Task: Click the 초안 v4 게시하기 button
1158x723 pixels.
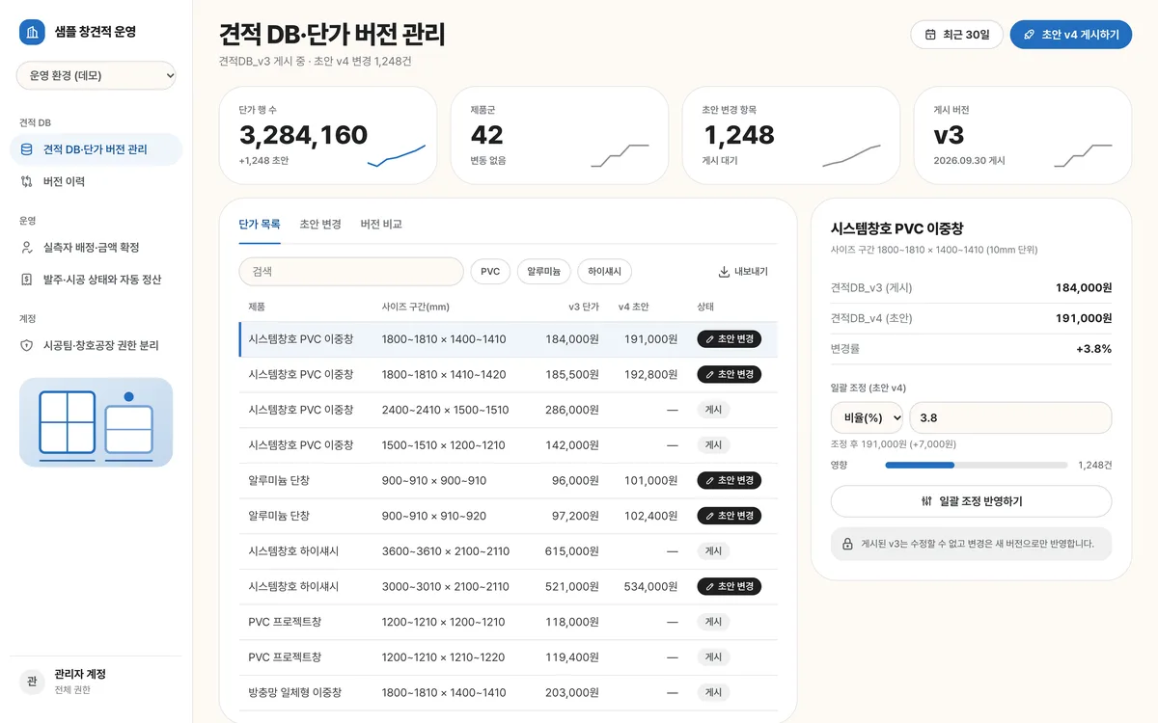Action: pos(1070,35)
